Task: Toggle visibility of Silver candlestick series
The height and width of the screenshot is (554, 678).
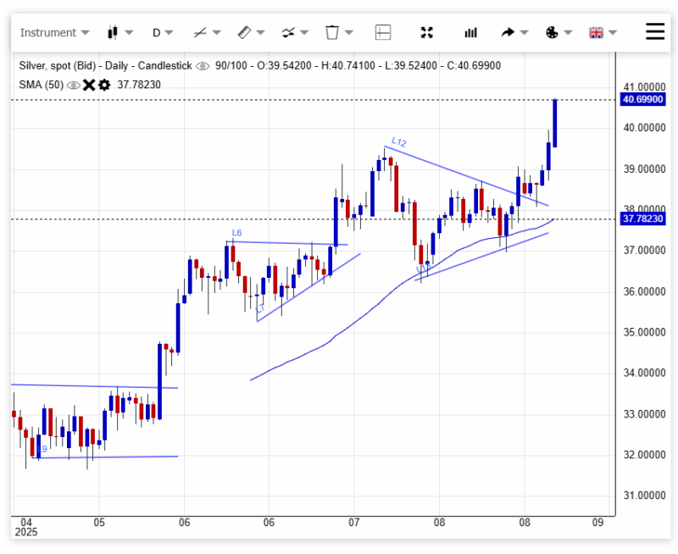Action: pos(203,66)
